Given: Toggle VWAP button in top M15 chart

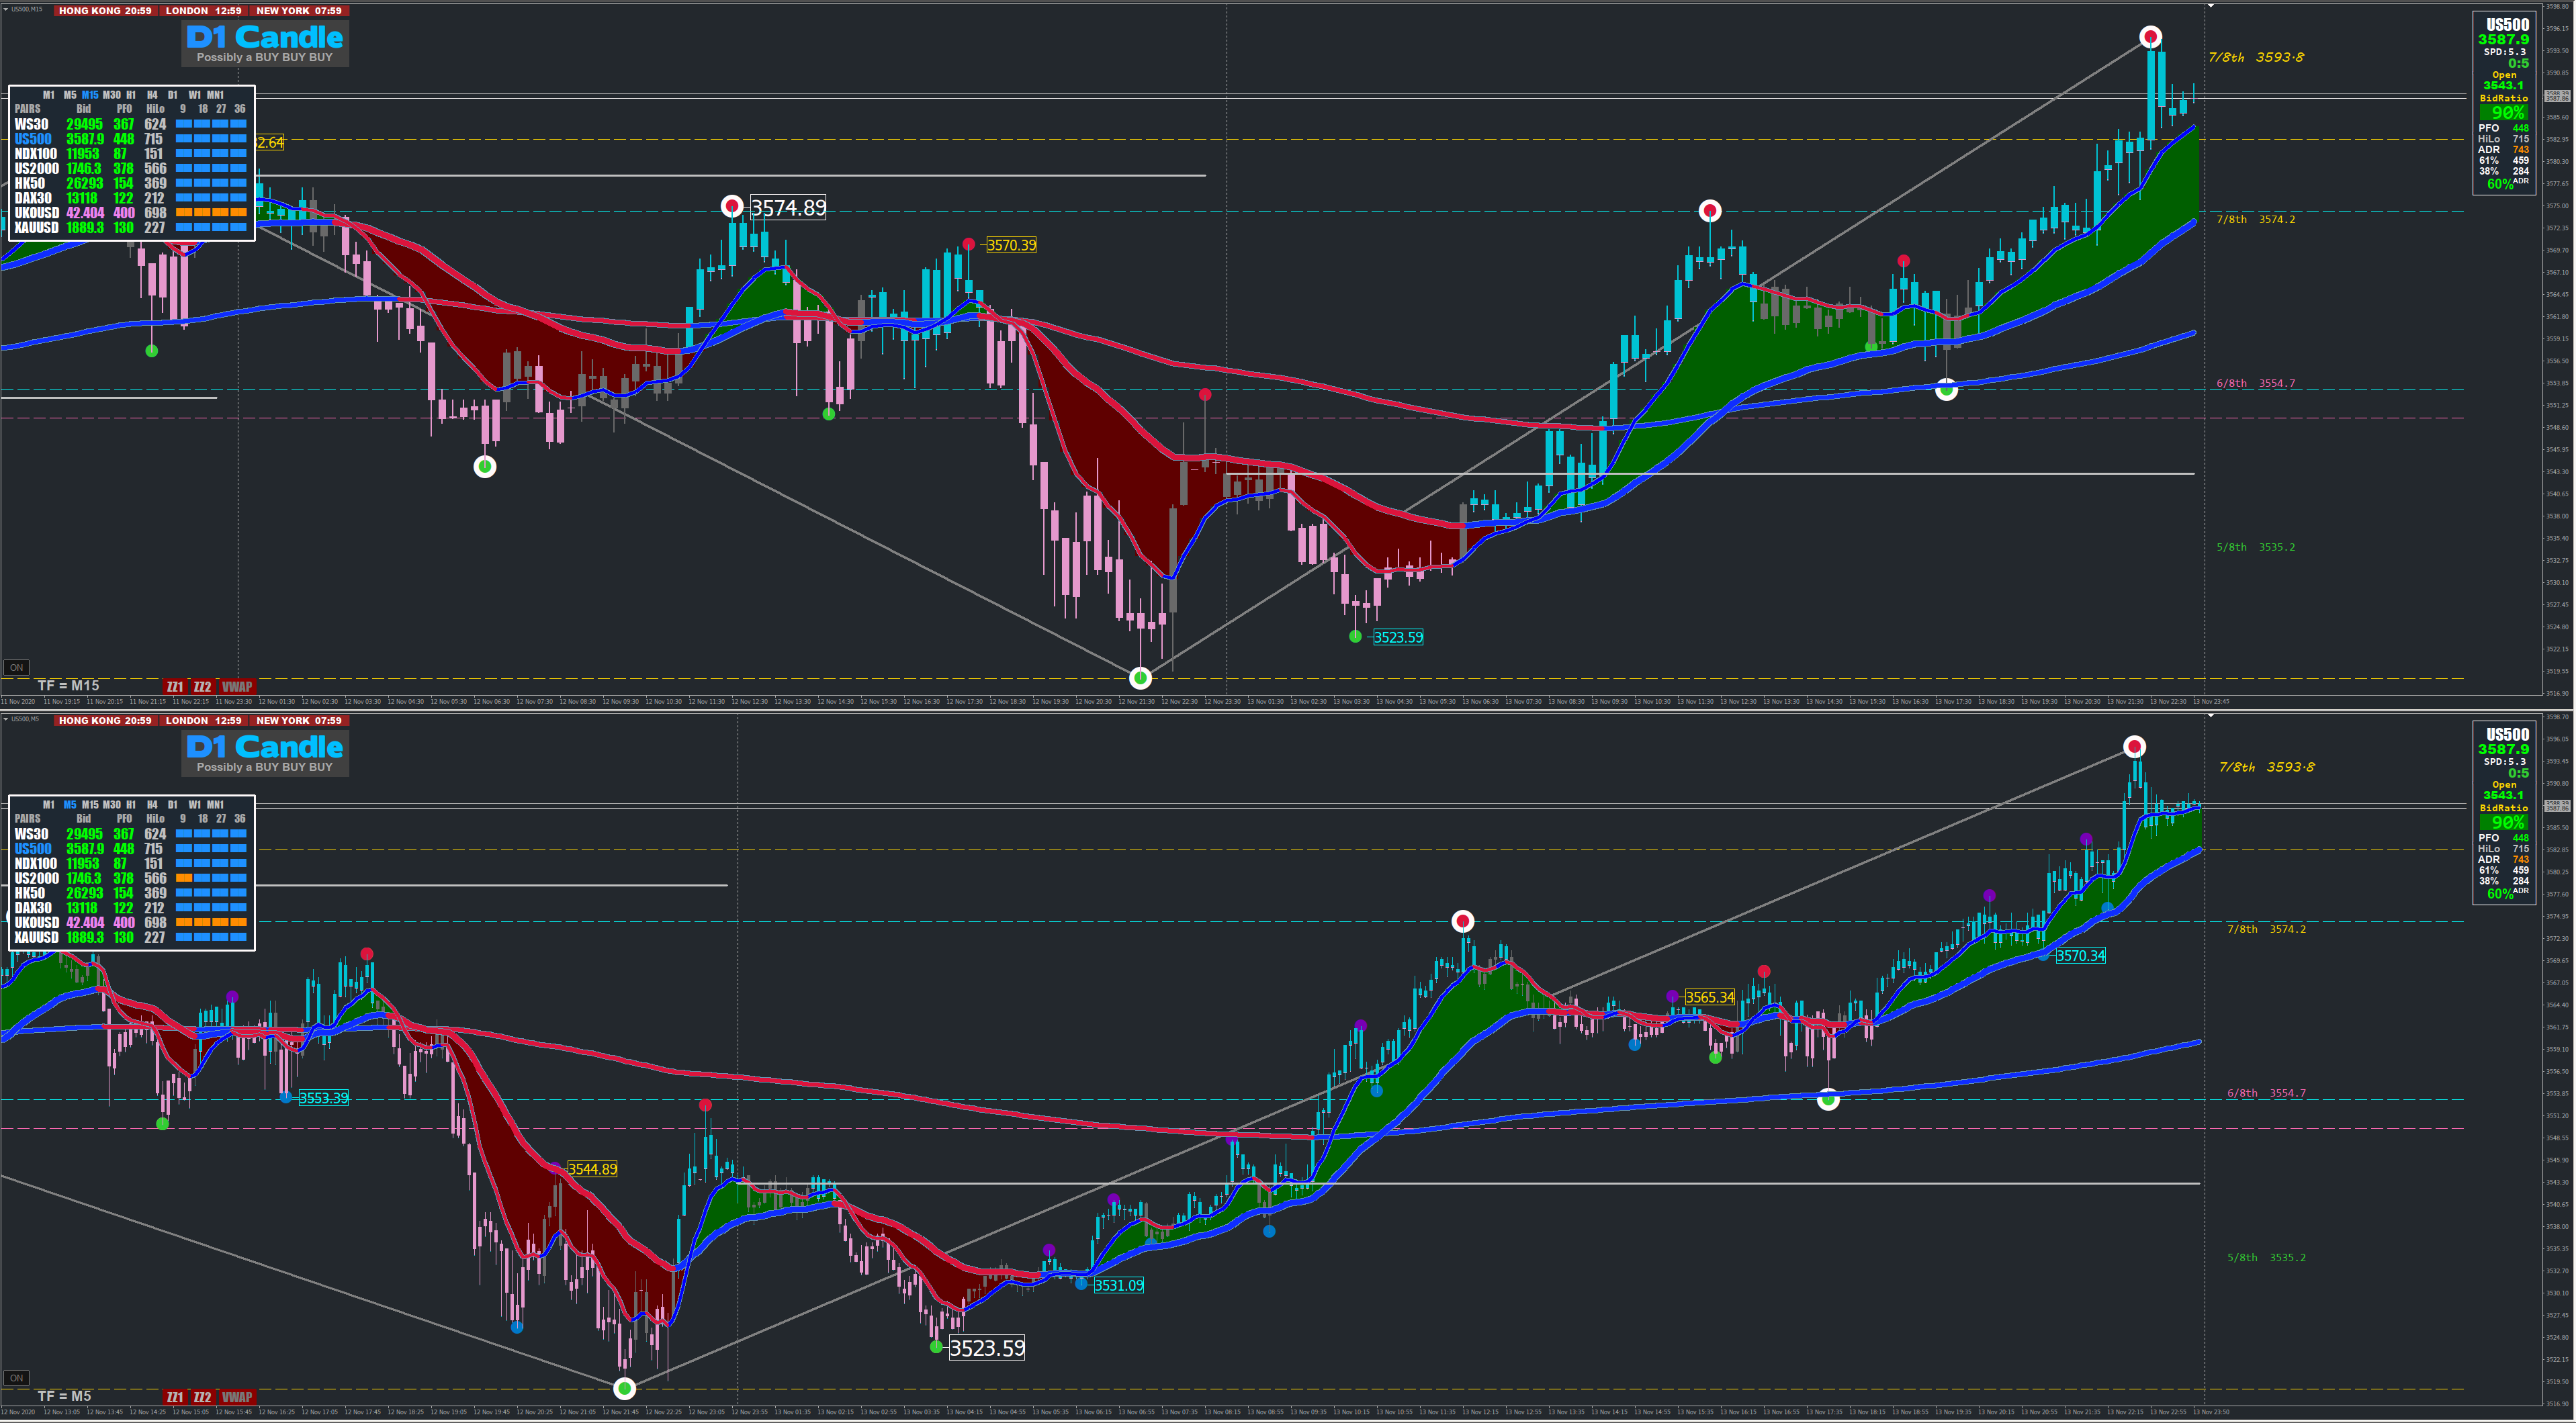Looking at the screenshot, I should (x=237, y=687).
